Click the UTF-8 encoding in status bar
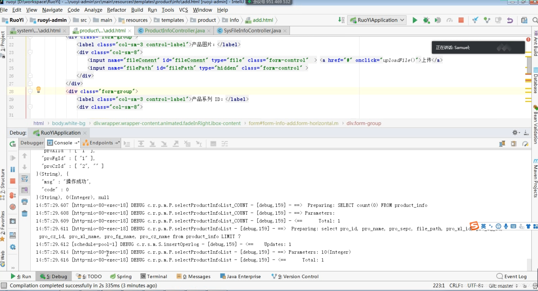Viewport: 538px width, 291px height. pos(475,286)
